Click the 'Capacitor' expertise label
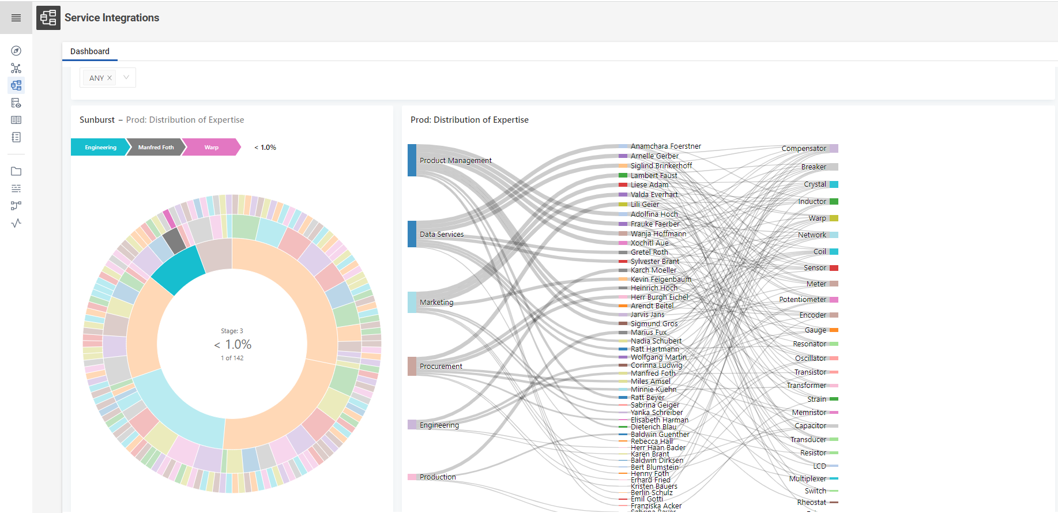The image size is (1058, 513). [x=810, y=425]
